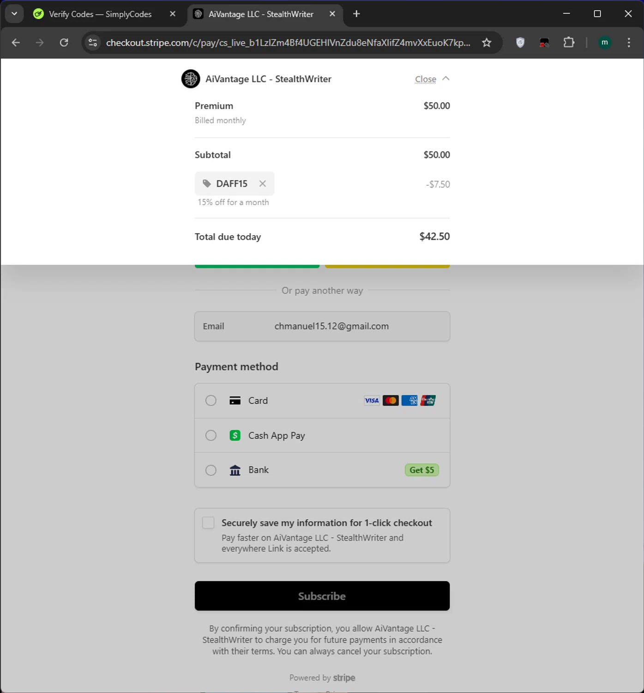Viewport: 644px width, 693px height.
Task: Click the DAFF15 tag icon
Action: [x=207, y=184]
